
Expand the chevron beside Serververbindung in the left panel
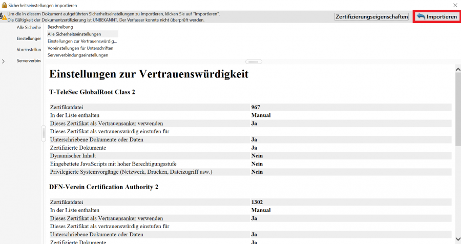[x=4, y=61]
